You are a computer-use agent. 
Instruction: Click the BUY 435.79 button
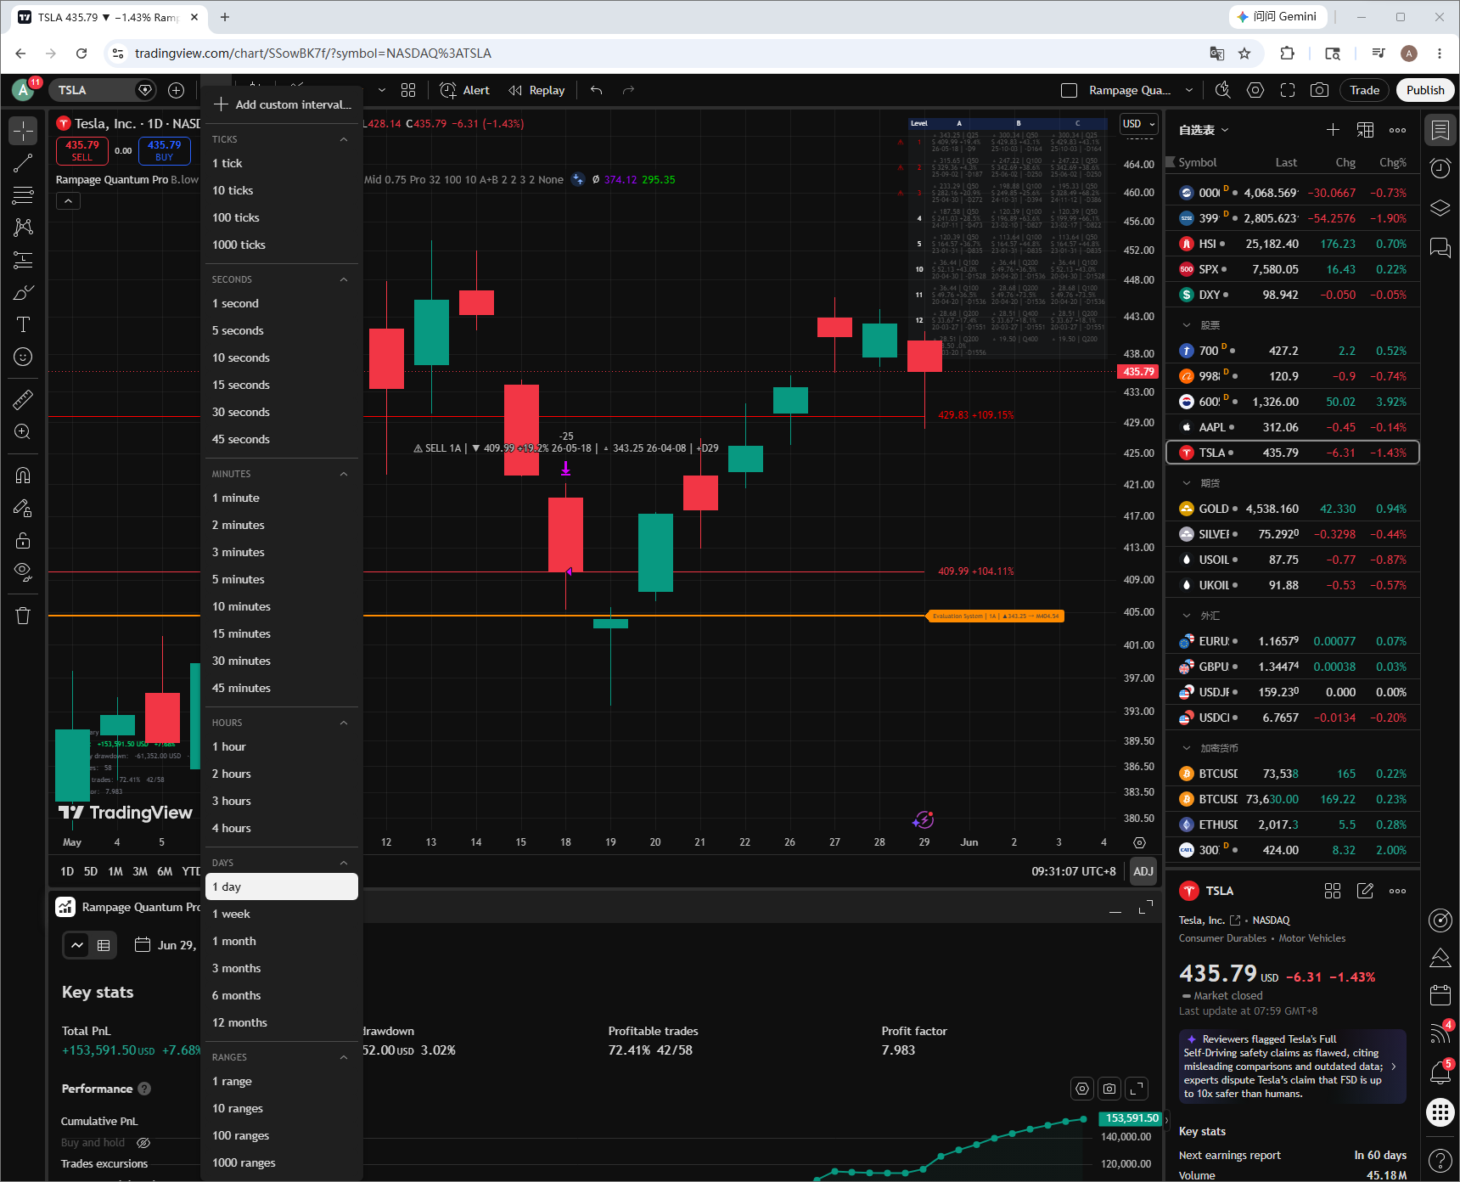point(164,150)
